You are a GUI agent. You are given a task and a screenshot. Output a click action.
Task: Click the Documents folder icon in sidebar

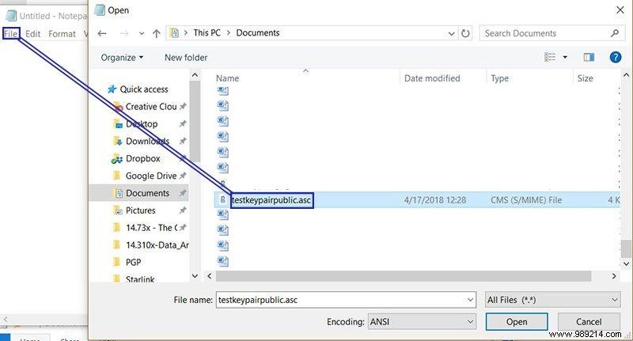click(x=118, y=193)
